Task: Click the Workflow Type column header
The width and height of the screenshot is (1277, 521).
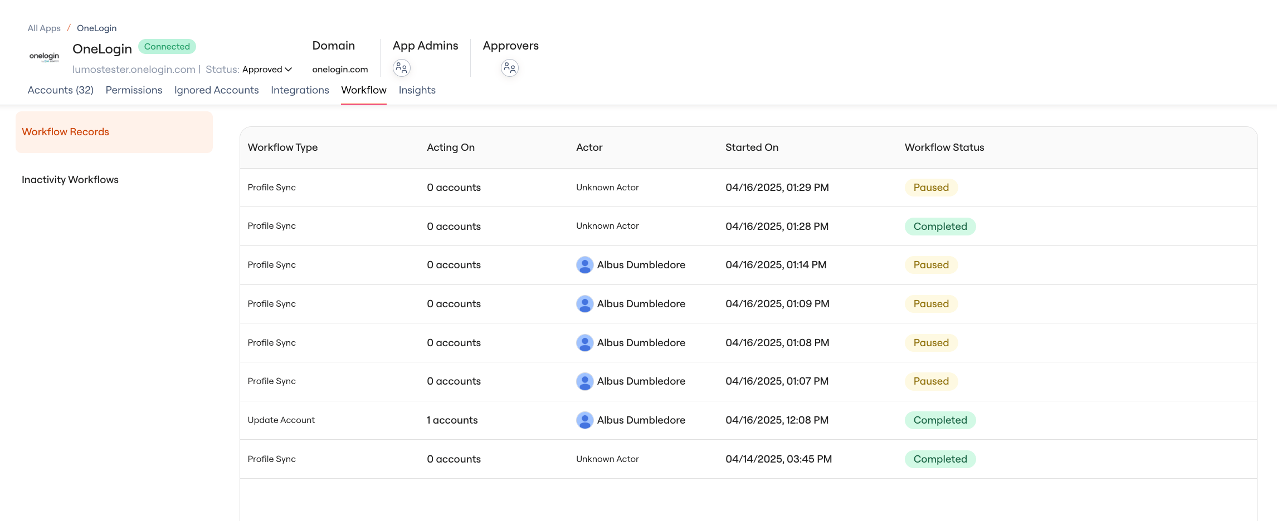Action: 283,148
